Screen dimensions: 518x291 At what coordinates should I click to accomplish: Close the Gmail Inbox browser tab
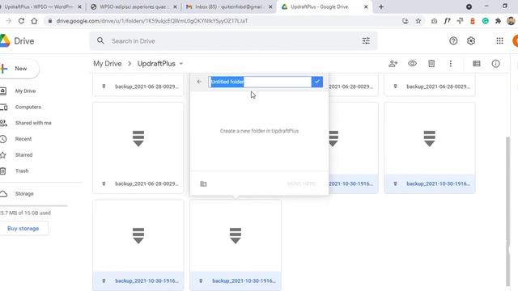[270, 6]
